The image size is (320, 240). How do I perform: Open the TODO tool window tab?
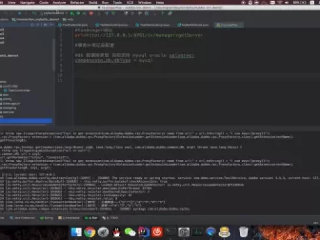(111, 218)
